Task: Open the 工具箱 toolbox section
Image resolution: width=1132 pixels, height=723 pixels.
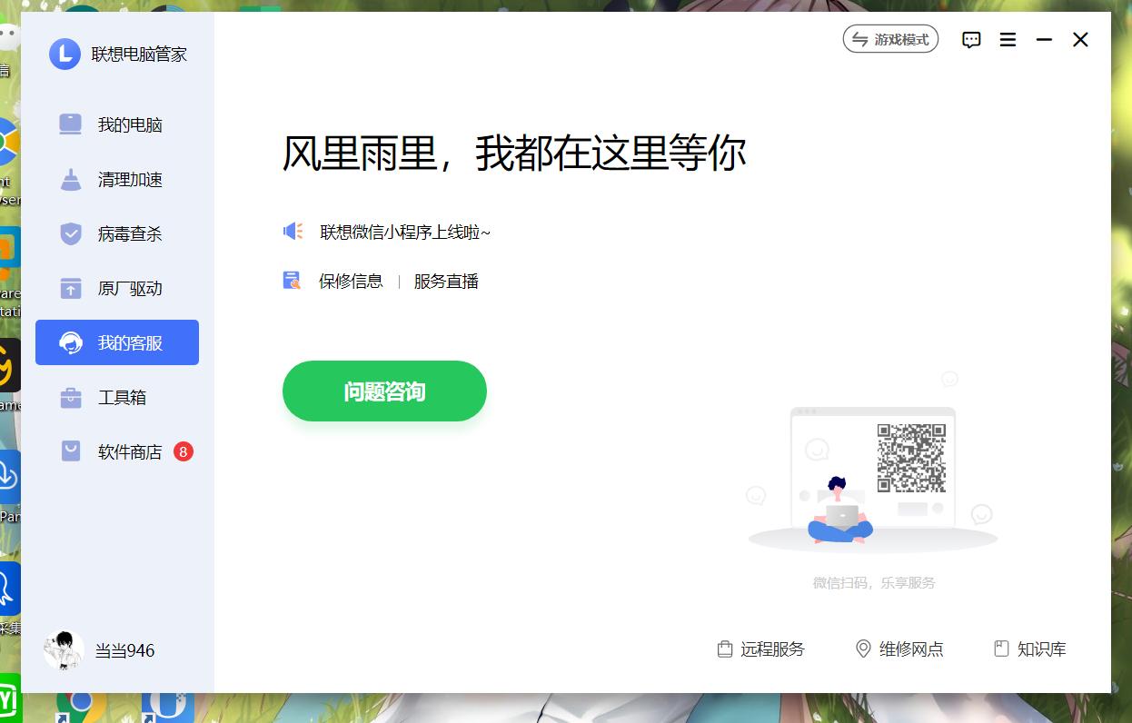Action: click(x=116, y=397)
